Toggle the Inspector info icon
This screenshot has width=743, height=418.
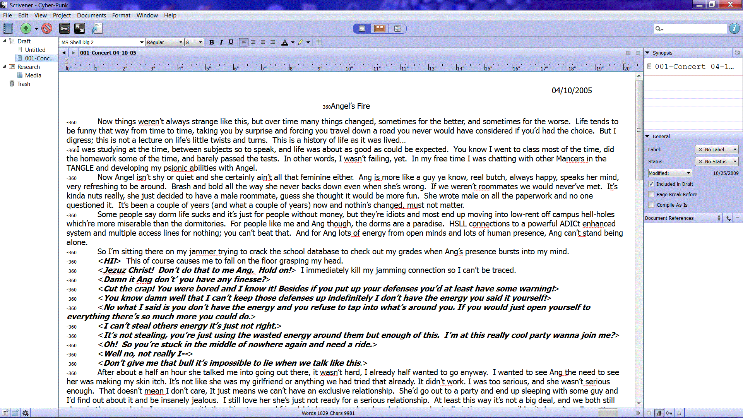(x=734, y=28)
